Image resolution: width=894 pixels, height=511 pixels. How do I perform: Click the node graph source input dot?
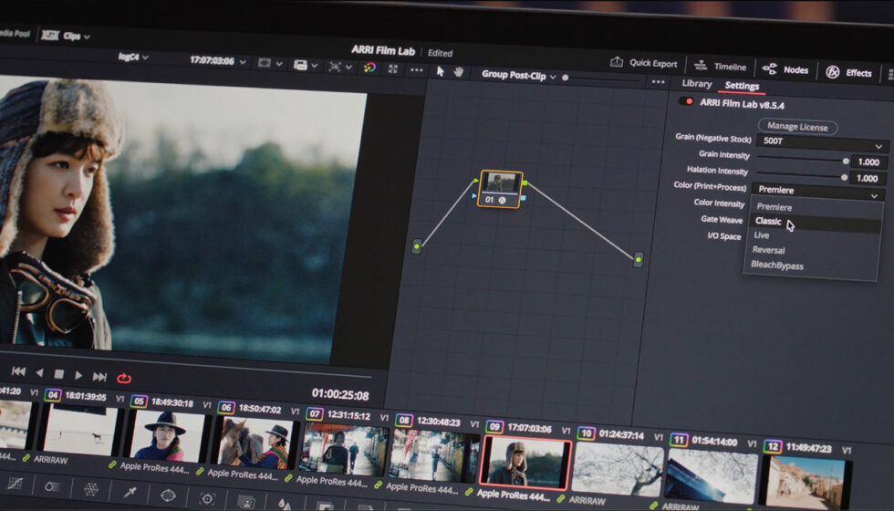pos(417,246)
